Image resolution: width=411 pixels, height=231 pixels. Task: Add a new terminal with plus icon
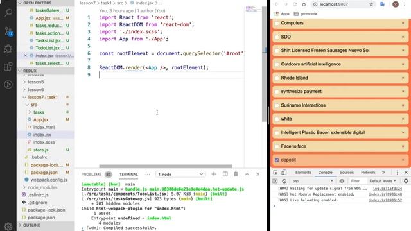[x=214, y=174]
